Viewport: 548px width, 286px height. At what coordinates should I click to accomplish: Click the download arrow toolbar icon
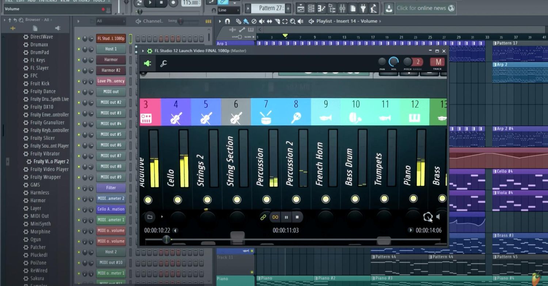point(389,8)
